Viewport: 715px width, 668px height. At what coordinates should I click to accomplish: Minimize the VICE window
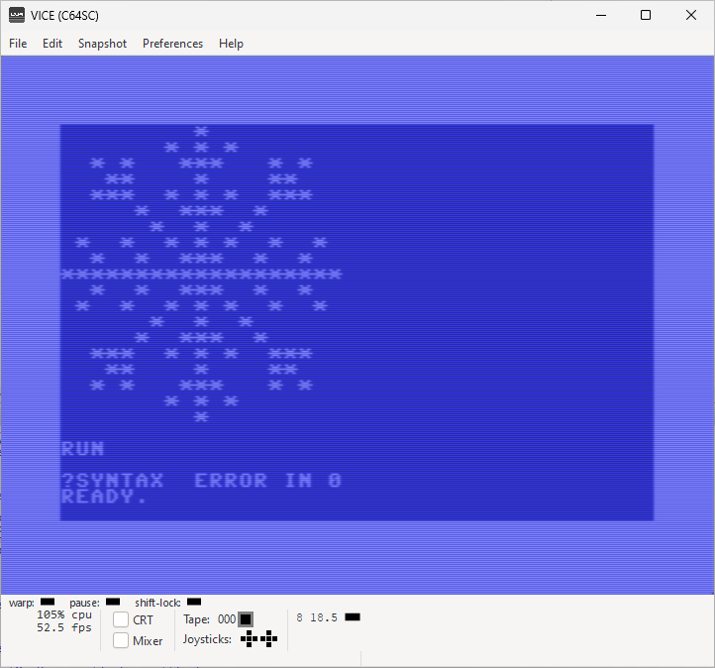pyautogui.click(x=600, y=15)
